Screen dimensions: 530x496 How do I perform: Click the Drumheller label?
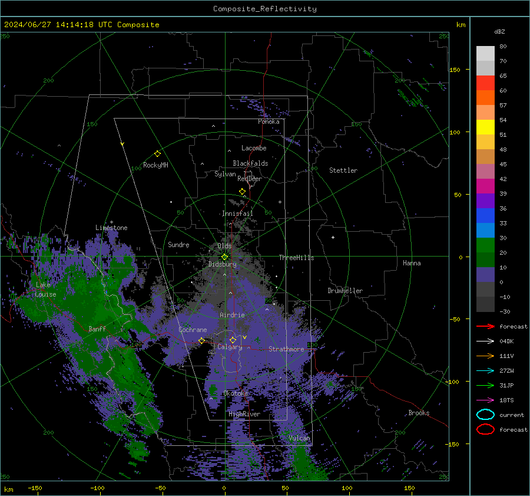[345, 291]
